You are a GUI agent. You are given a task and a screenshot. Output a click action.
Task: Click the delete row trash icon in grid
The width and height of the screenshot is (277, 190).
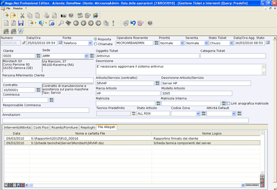[10, 185]
